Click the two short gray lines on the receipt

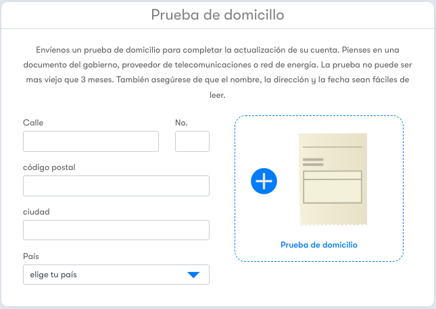tap(313, 162)
